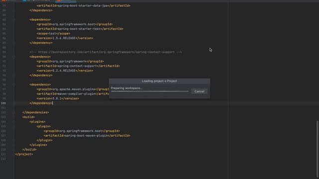Click the maven-compiler-plugin artifactId line
319x179 pixels.
[x=73, y=94]
